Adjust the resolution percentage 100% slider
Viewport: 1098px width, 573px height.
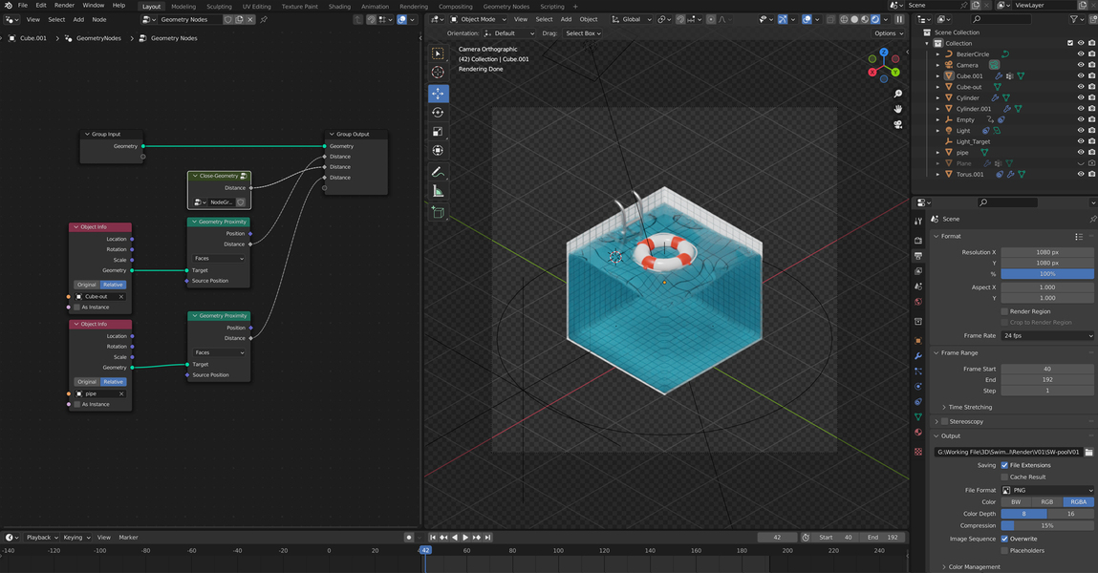pos(1047,274)
